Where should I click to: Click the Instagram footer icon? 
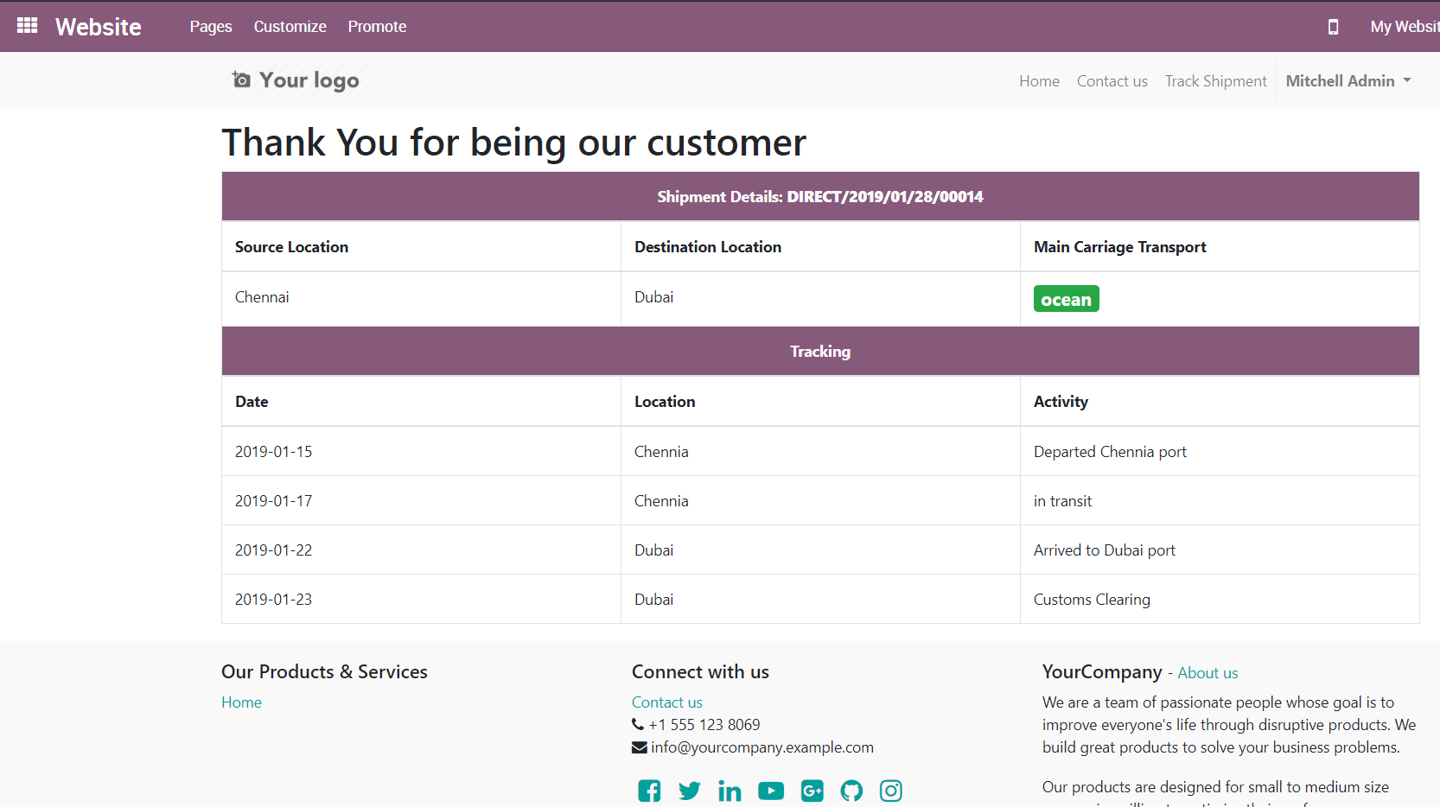891,791
